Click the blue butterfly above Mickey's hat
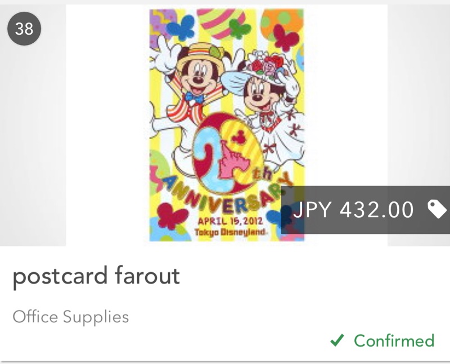This screenshot has width=450, height=364. pyautogui.click(x=181, y=27)
